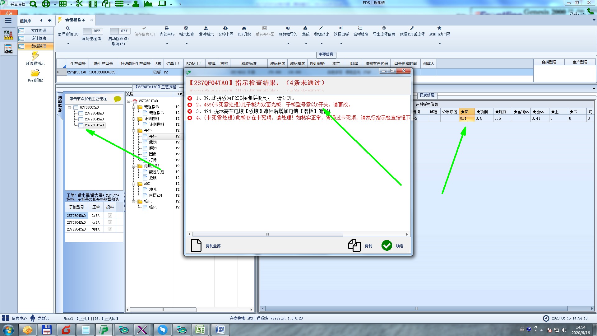The height and width of the screenshot is (336, 597).
Task: Click the green list rows icon in quick bar
Action: click(x=119, y=4)
